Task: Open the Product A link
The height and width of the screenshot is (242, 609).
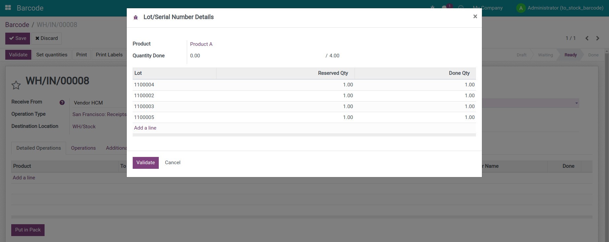Action: [x=201, y=44]
